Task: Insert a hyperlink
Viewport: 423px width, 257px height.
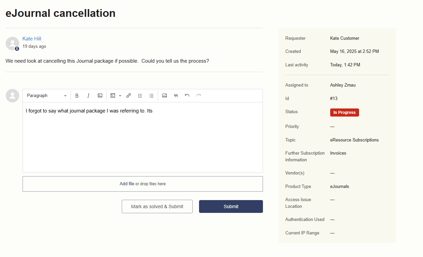Action: point(128,96)
